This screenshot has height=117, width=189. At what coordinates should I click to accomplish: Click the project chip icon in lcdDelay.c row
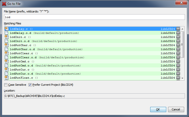click(178, 29)
